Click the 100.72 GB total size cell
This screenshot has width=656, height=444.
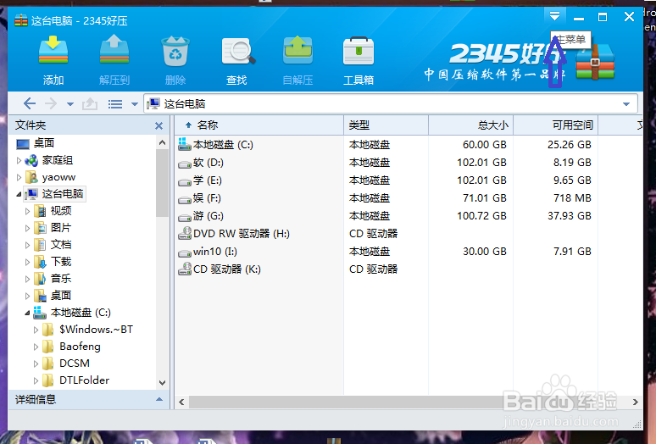tap(481, 216)
